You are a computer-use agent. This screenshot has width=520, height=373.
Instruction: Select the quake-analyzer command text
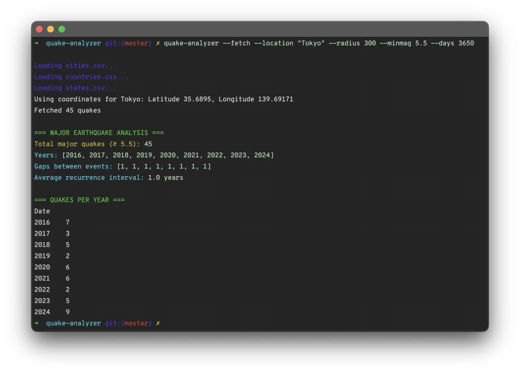192,43
